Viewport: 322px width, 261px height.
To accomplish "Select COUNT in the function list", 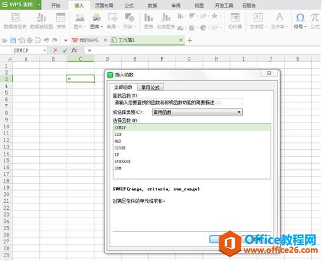I will click(192, 148).
